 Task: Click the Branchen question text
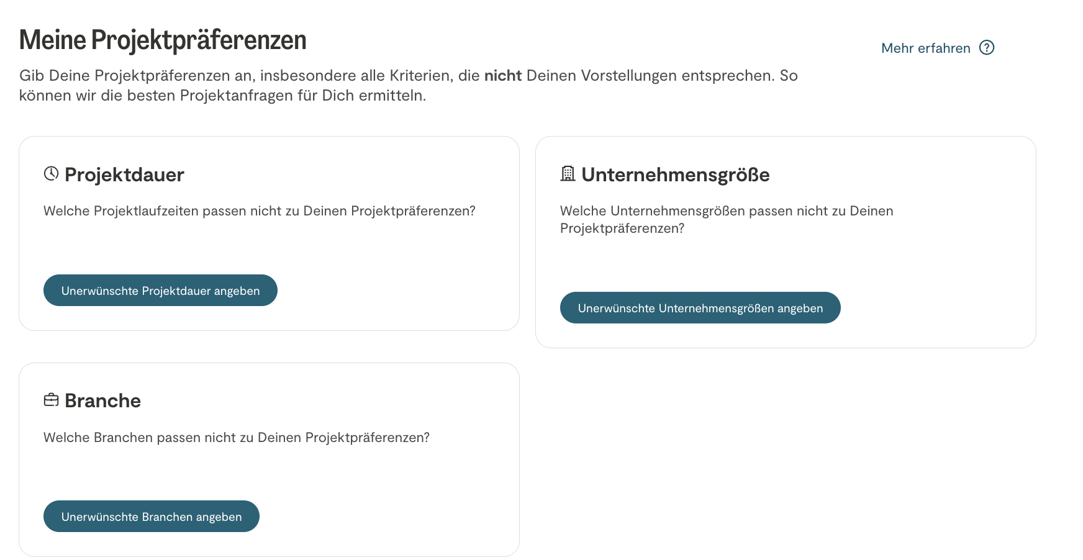pos(236,438)
